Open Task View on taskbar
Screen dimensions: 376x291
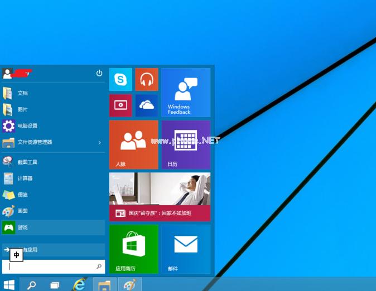pyautogui.click(x=55, y=285)
